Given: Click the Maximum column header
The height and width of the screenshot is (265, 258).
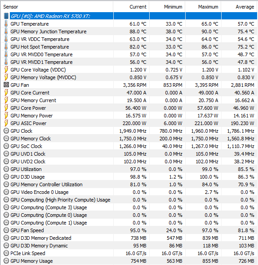Looking at the screenshot, I should 203,7.
